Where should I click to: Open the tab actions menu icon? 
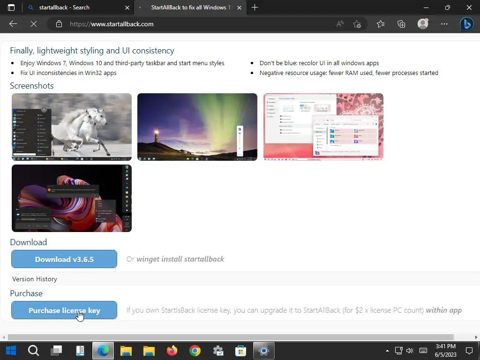tap(11, 7)
